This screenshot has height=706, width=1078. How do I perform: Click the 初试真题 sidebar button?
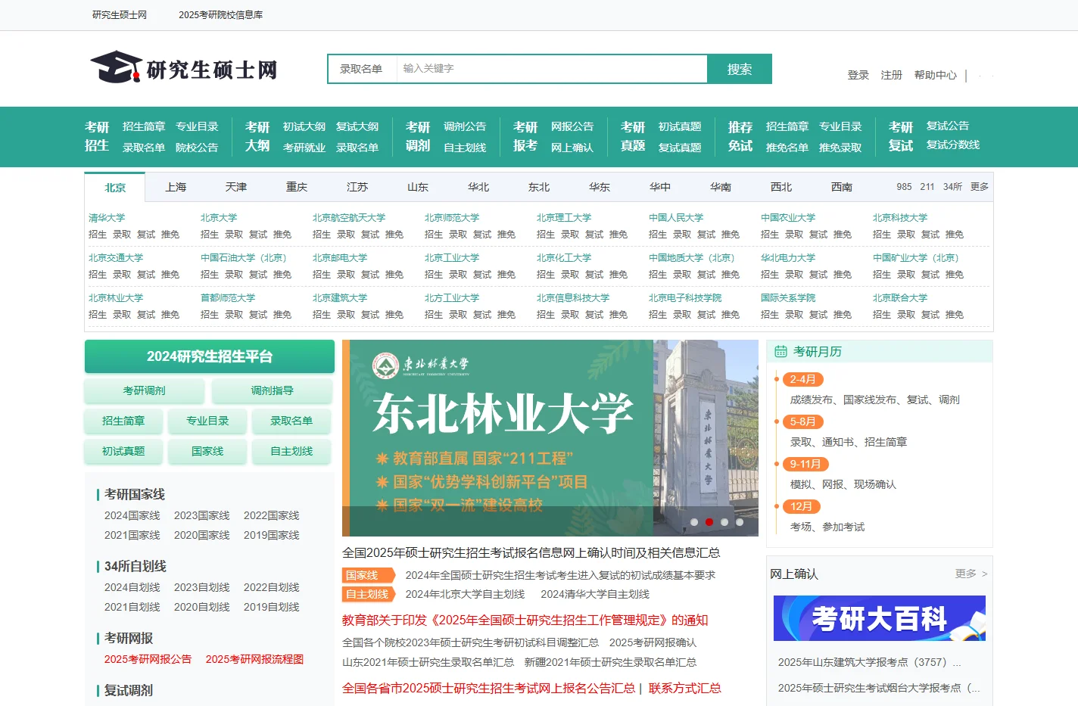click(123, 451)
